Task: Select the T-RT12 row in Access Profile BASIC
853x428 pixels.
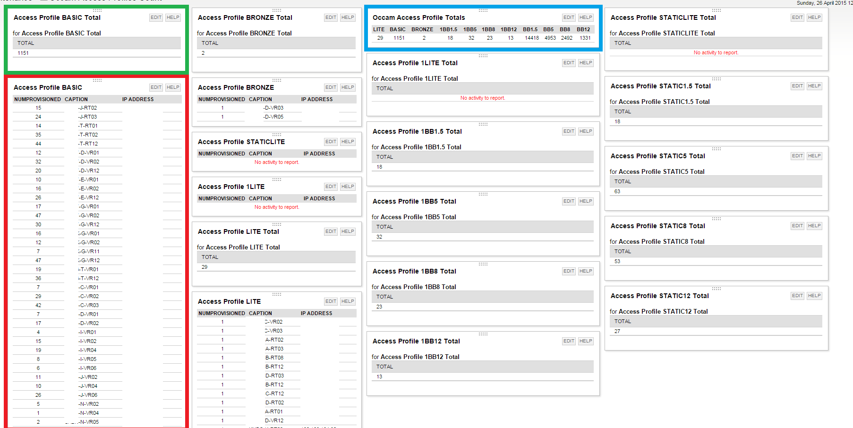Action: click(97, 144)
